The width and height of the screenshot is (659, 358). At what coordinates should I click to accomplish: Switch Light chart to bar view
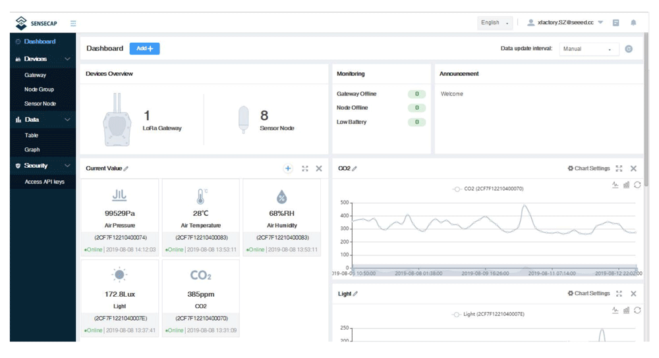[626, 310]
